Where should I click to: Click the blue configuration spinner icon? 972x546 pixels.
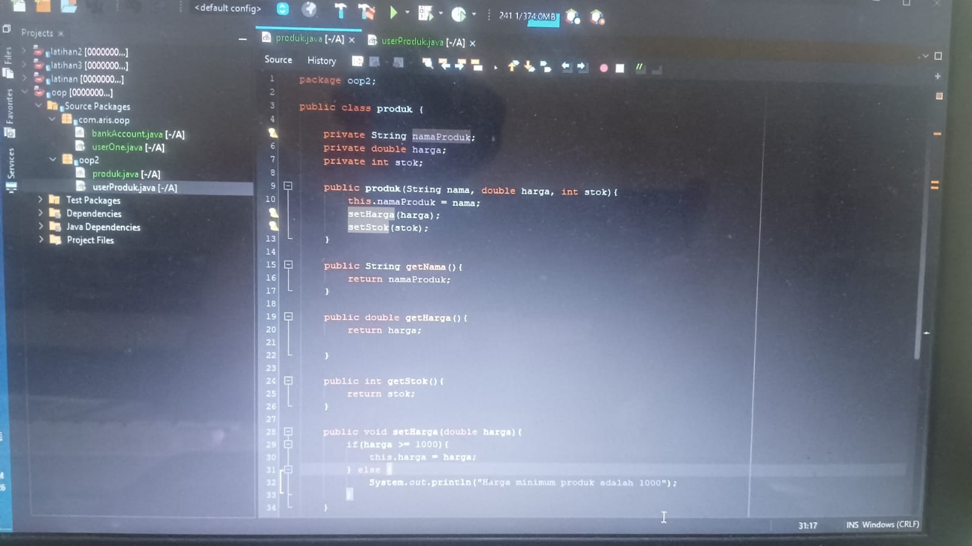pyautogui.click(x=283, y=9)
